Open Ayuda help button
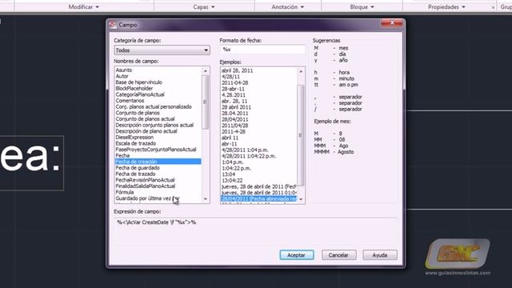Image resolution: width=512 pixels, height=288 pixels. click(x=380, y=255)
